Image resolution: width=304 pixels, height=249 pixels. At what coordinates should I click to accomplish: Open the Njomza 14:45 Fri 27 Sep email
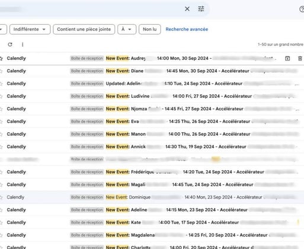click(152, 109)
